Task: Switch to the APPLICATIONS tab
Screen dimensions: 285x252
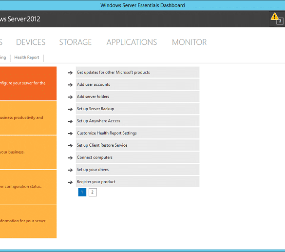Action: 132,42
